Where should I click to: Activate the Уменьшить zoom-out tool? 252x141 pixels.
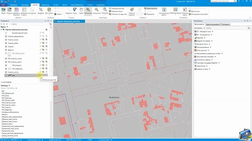coord(96,11)
